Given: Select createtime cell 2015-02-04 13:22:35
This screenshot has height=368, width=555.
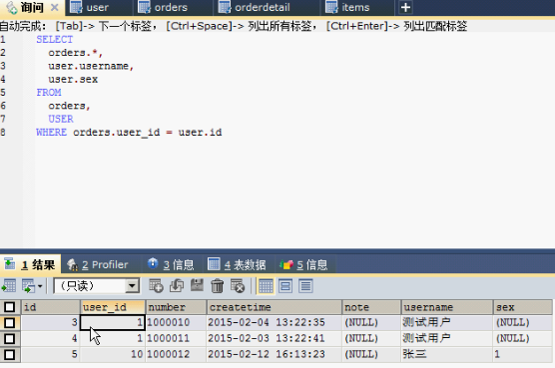Looking at the screenshot, I should tap(275, 323).
